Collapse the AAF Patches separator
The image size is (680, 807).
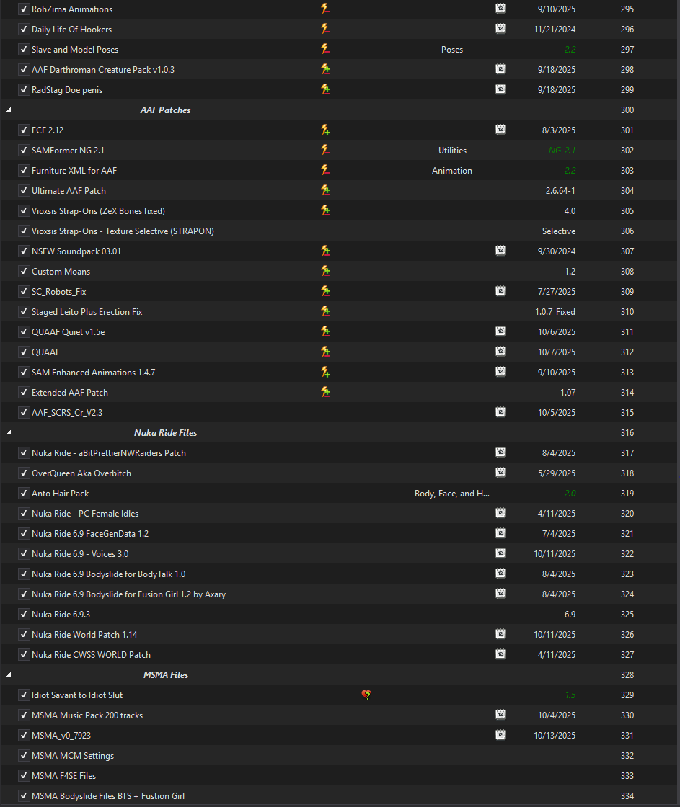[9, 110]
